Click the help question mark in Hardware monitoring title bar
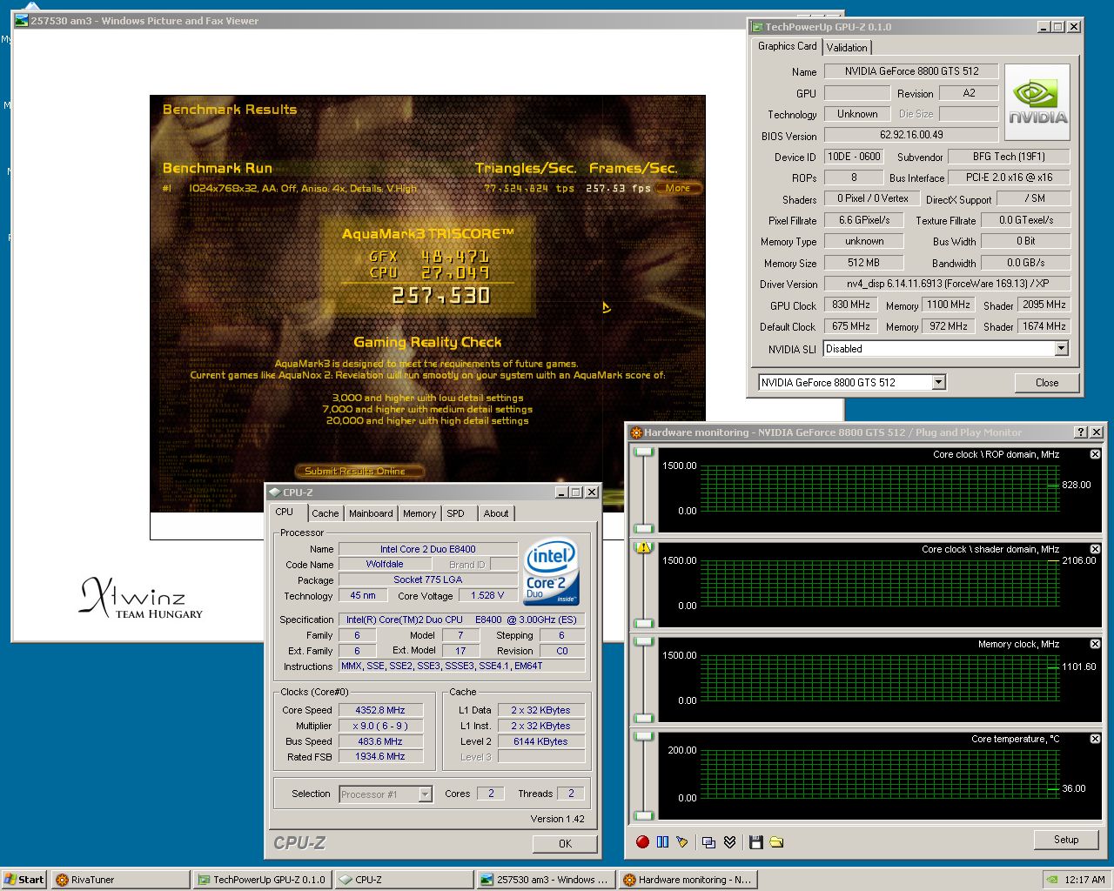 (1081, 432)
